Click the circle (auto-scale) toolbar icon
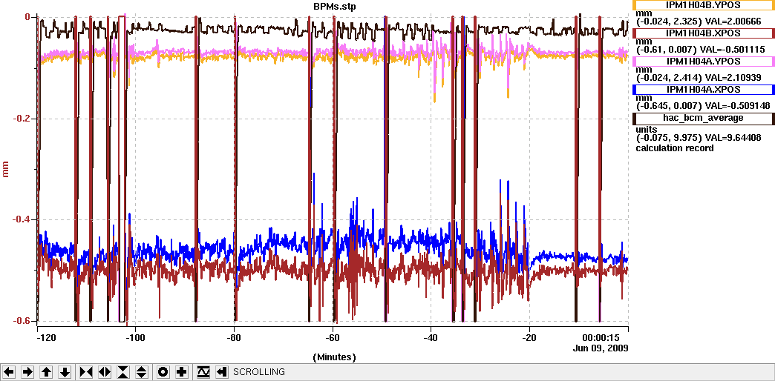This screenshot has height=381, width=775. tap(163, 372)
